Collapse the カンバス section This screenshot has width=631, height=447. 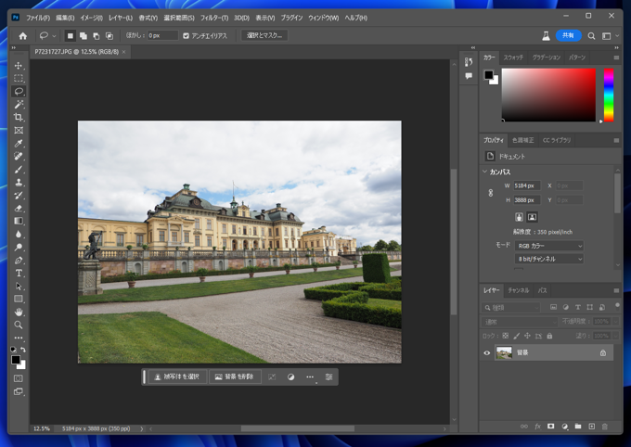[x=484, y=172]
